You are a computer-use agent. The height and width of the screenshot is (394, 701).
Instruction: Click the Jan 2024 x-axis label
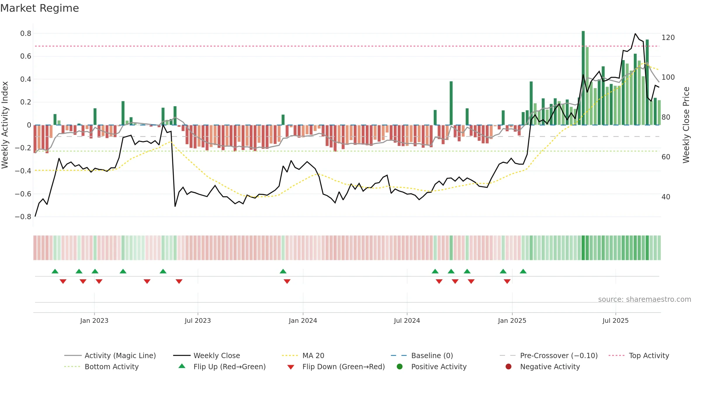pyautogui.click(x=303, y=320)
